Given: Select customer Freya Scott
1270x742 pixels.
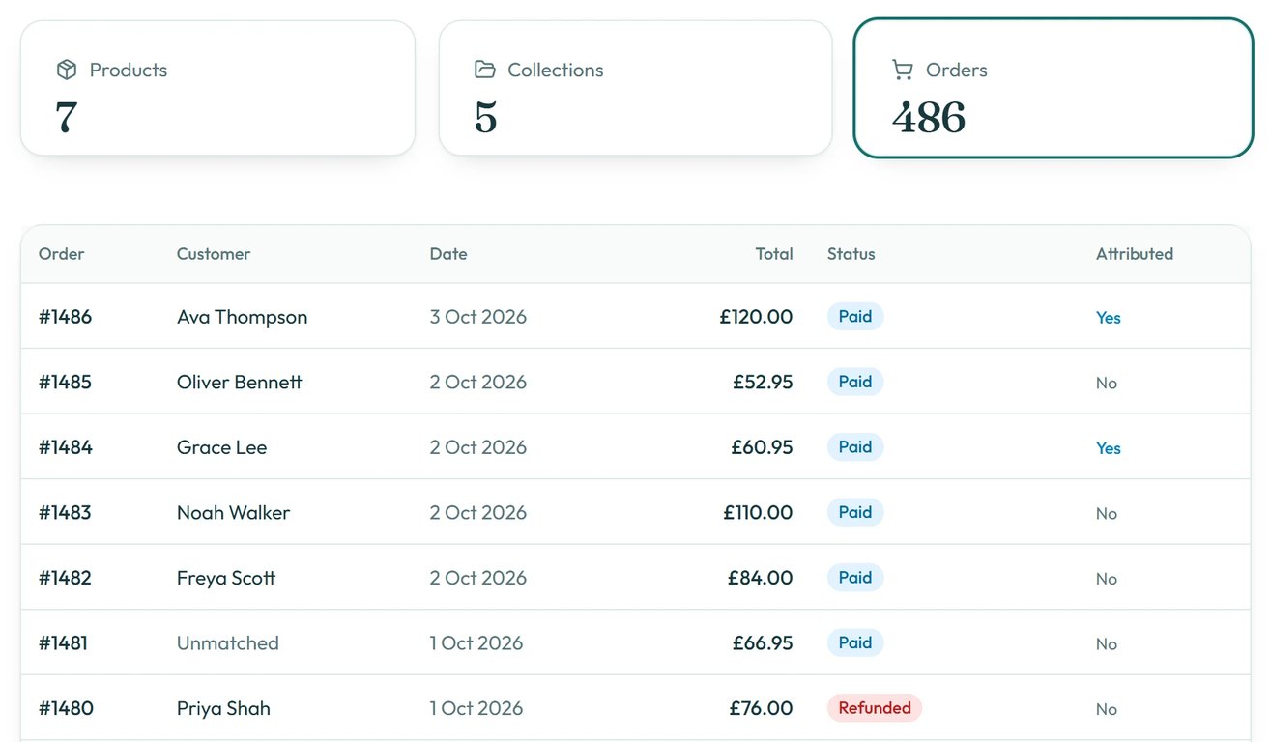Looking at the screenshot, I should click(x=226, y=578).
